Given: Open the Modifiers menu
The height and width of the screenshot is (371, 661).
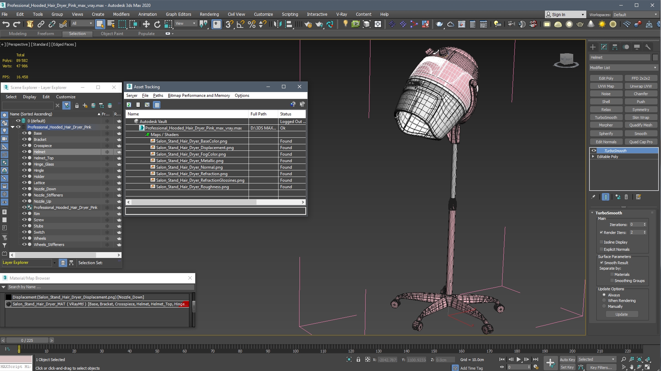Looking at the screenshot, I should pos(121,14).
